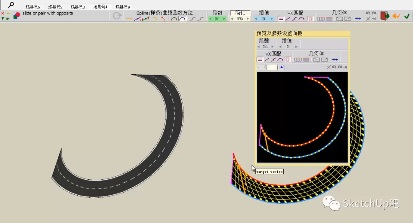Click the yellow dash minimize toolbar icon
The height and width of the screenshot is (223, 413).
click(x=8, y=13)
